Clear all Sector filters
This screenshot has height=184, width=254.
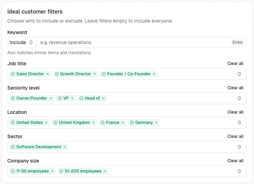point(235,136)
